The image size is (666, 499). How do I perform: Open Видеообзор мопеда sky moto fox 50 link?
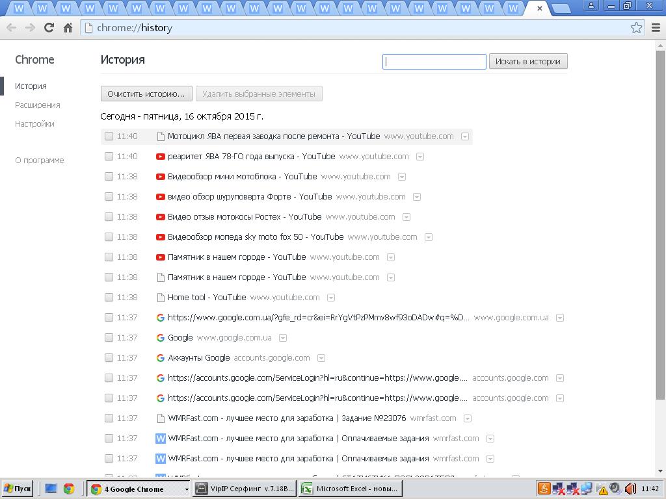click(256, 237)
